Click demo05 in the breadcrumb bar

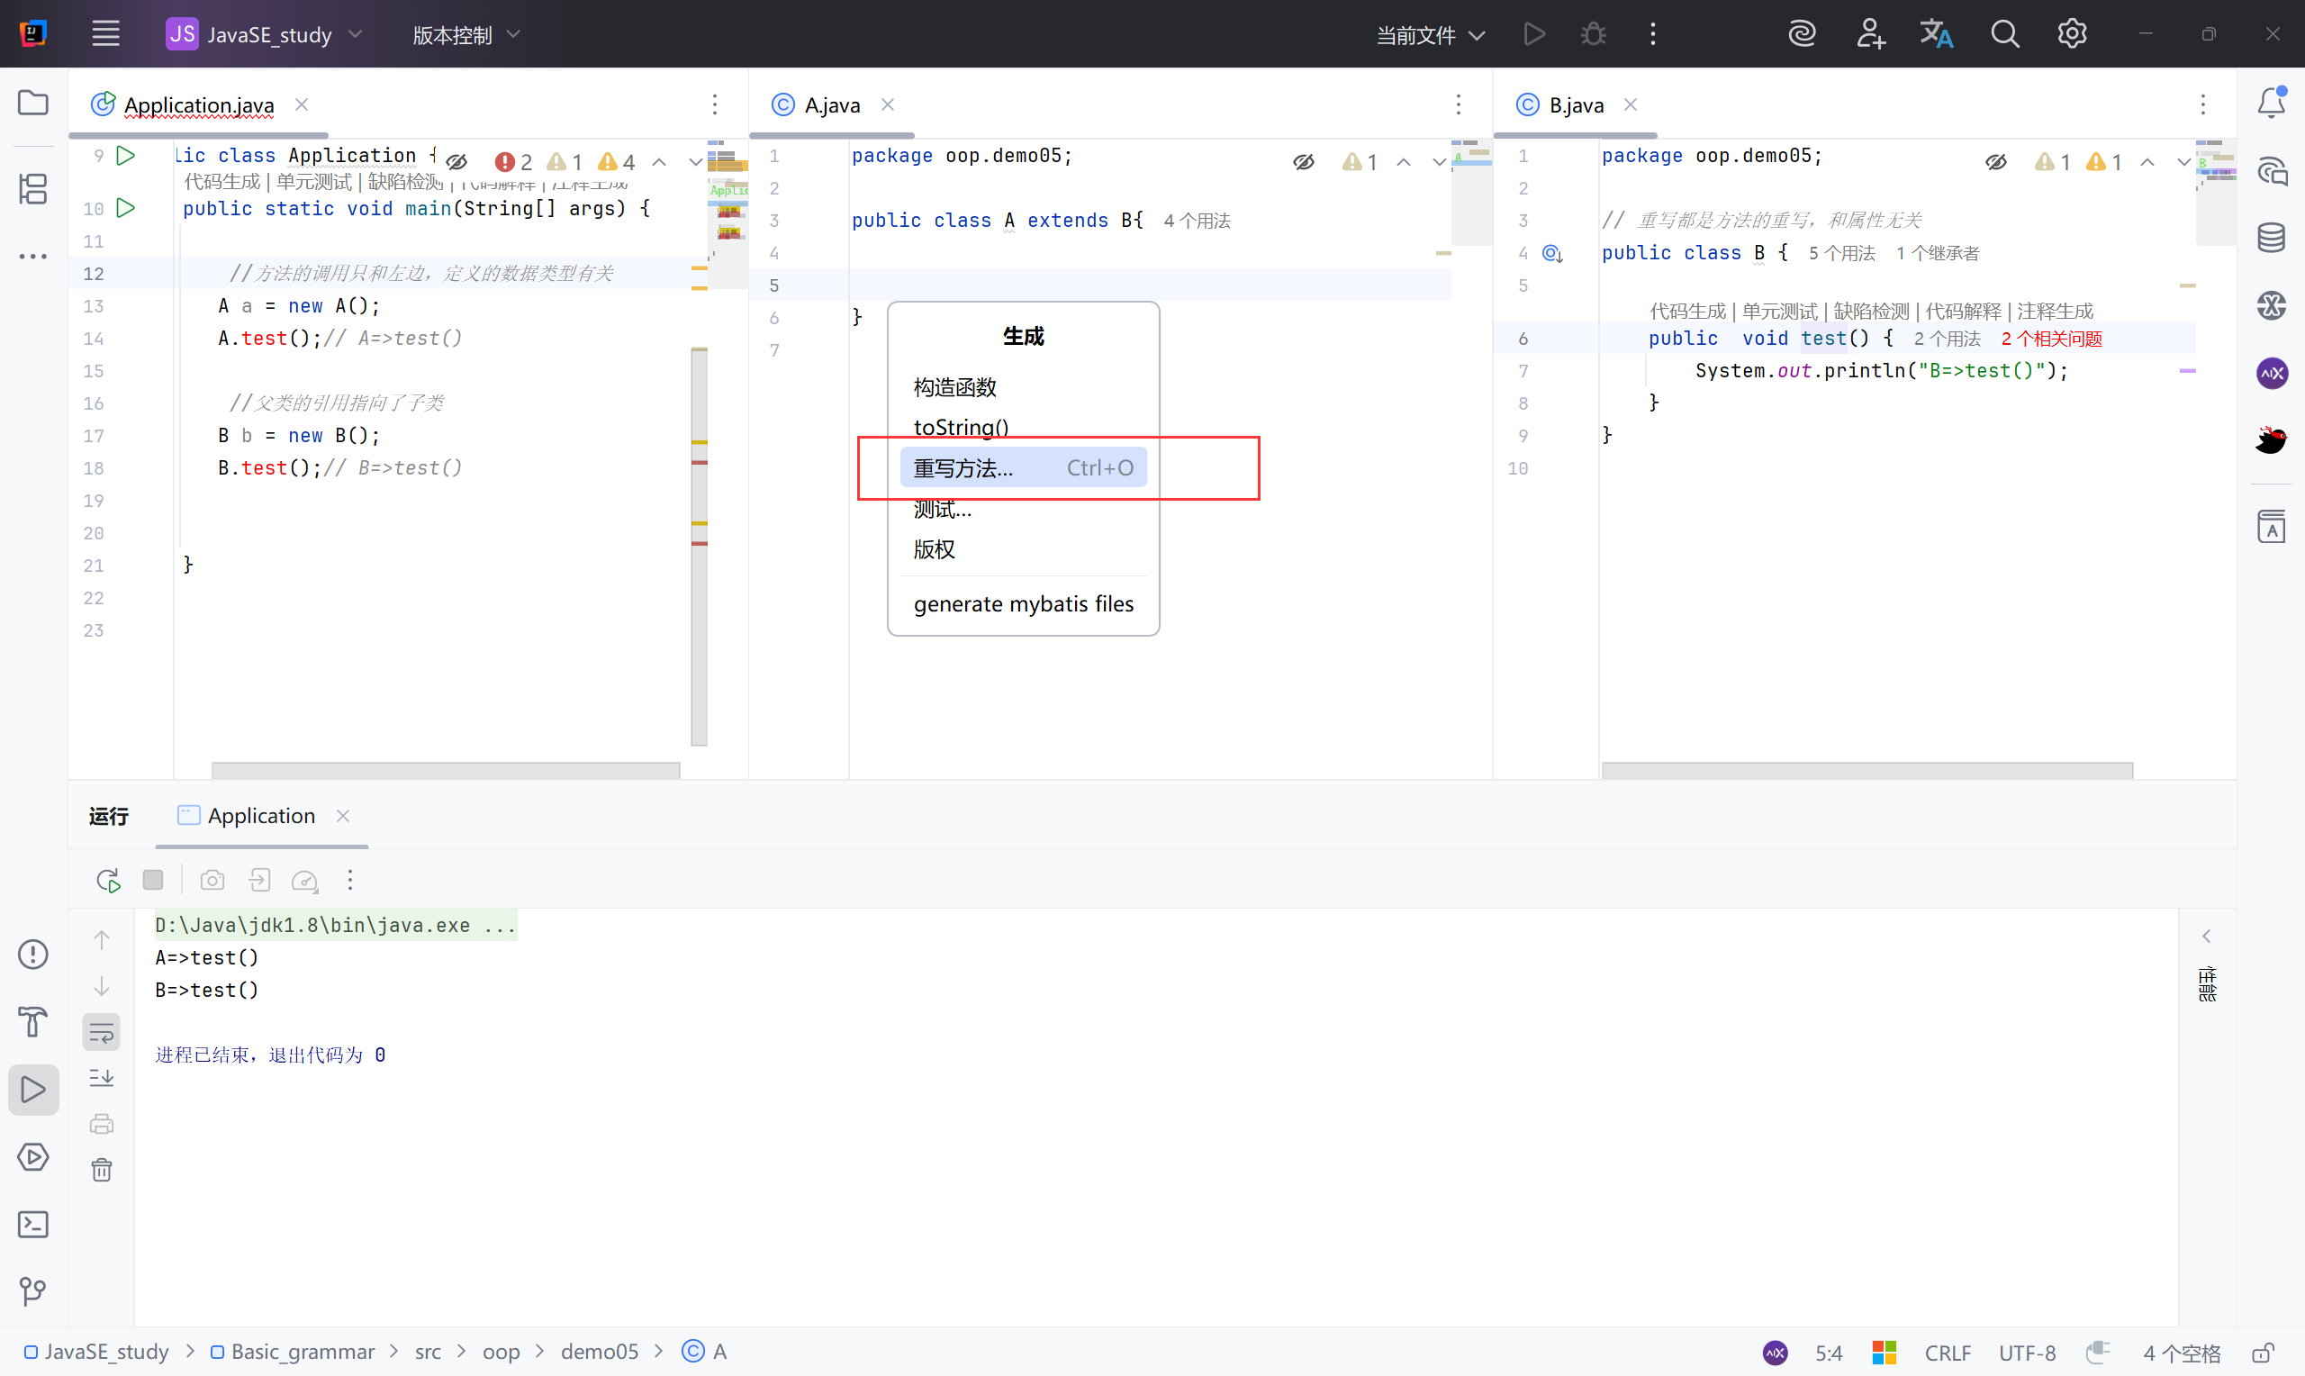click(599, 1352)
